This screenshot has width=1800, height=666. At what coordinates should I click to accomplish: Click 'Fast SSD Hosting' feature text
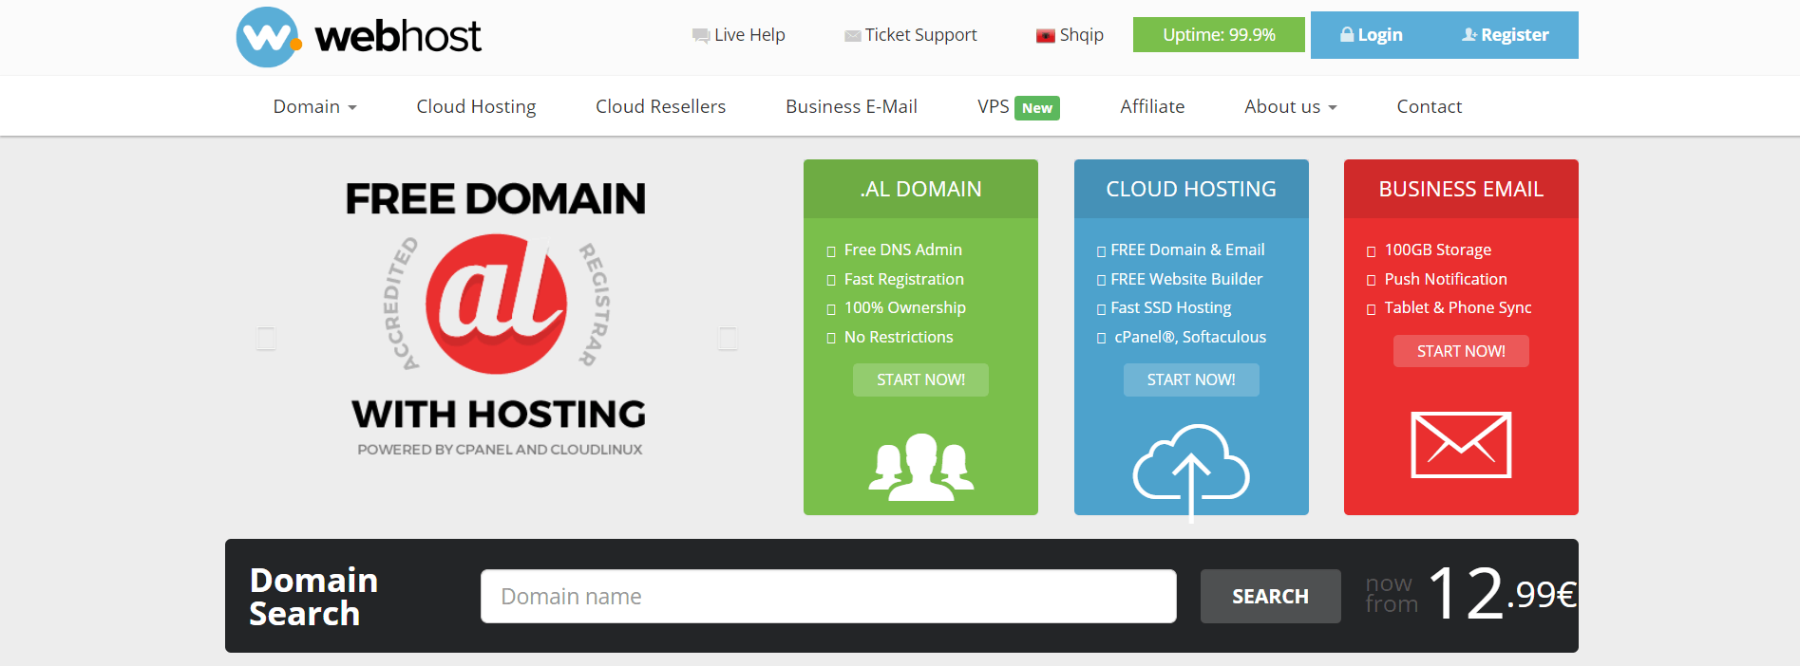point(1171,307)
